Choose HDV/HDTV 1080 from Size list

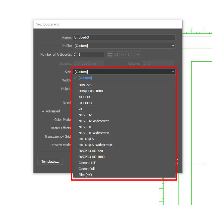pos(124,91)
